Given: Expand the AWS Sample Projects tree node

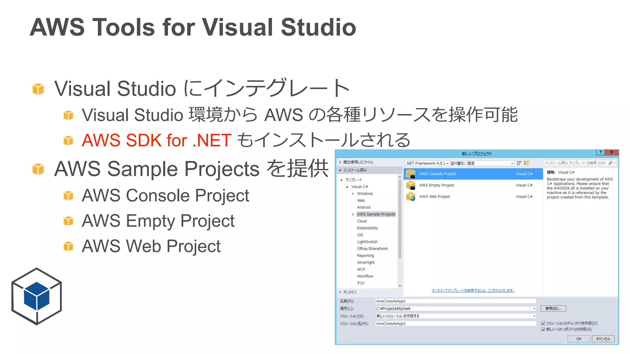Looking at the screenshot, I should pyautogui.click(x=353, y=214).
